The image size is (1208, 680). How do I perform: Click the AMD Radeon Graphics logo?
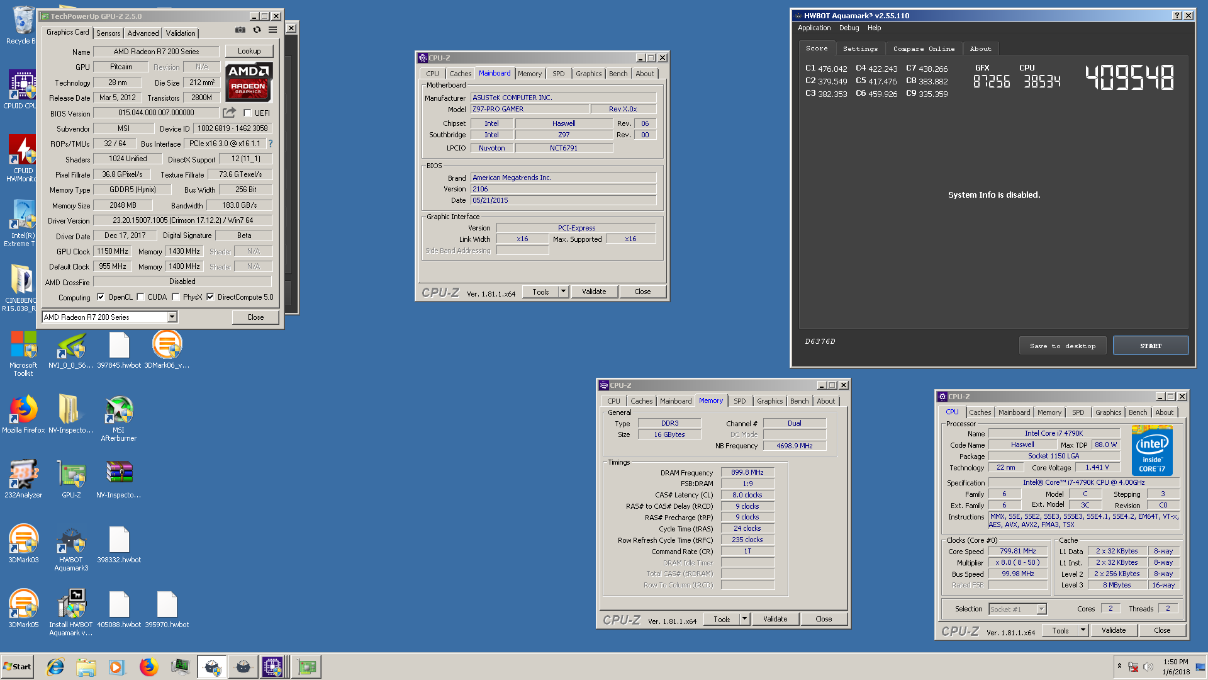coord(249,82)
